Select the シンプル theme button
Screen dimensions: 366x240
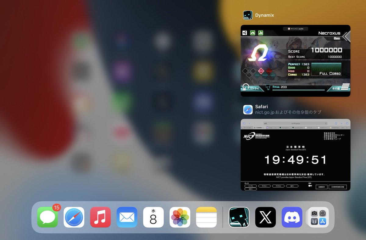(250, 186)
